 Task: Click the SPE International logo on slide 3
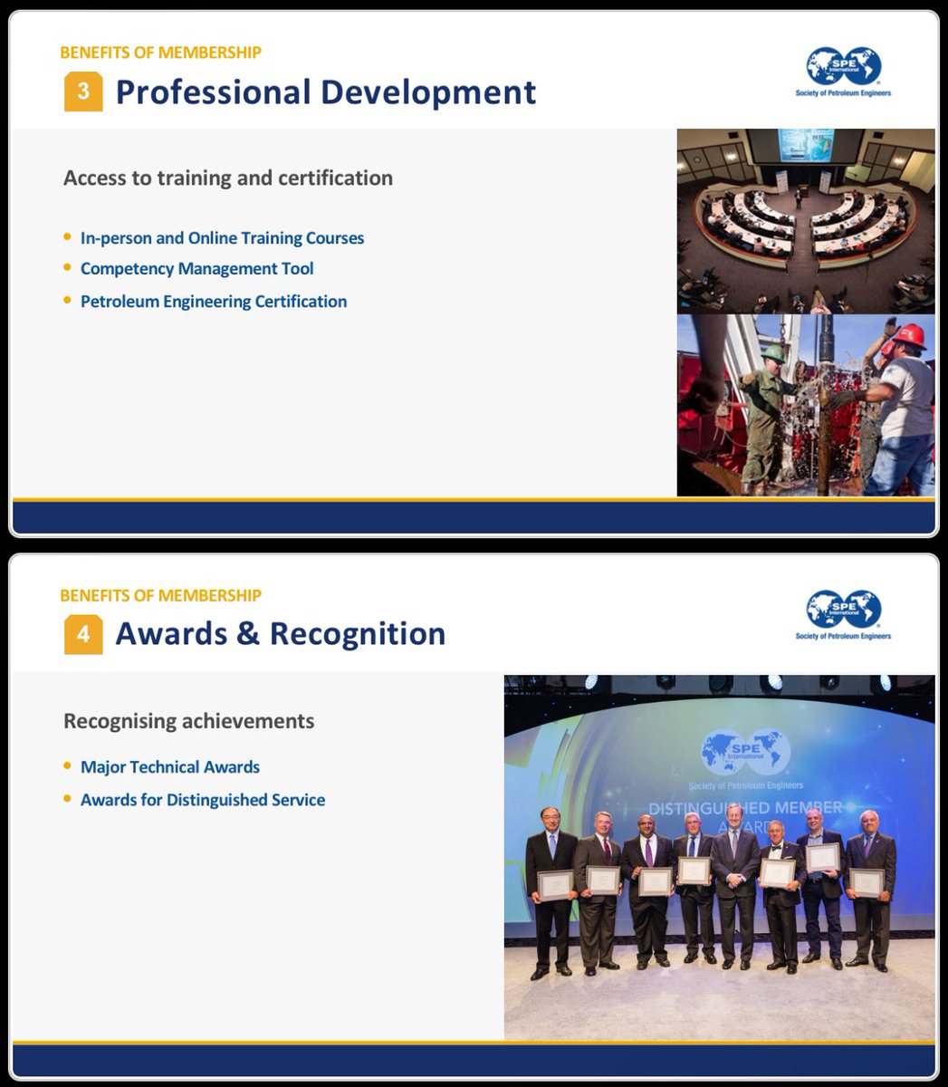[x=844, y=63]
